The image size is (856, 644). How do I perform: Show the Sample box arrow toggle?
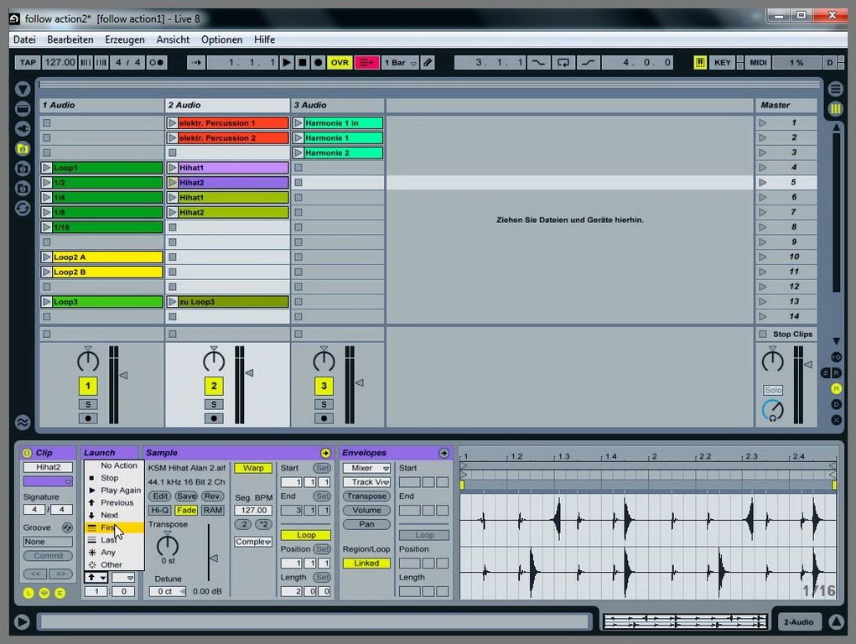coord(325,453)
